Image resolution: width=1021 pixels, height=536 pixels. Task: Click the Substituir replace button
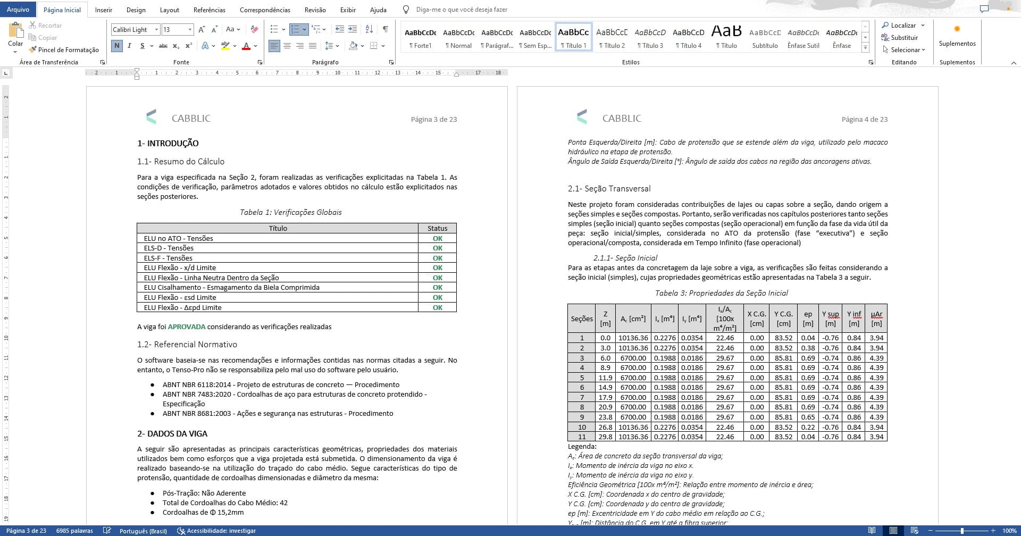point(900,37)
